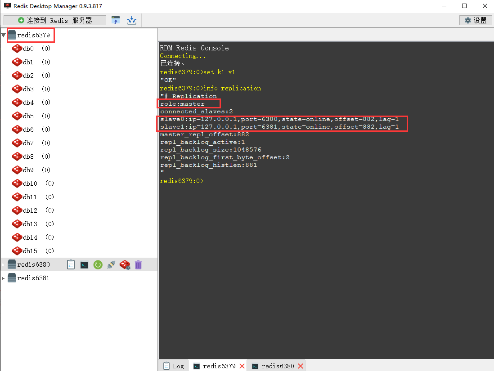The height and width of the screenshot is (371, 494).
Task: Click the slave0 port=6380 line
Action: [279, 119]
